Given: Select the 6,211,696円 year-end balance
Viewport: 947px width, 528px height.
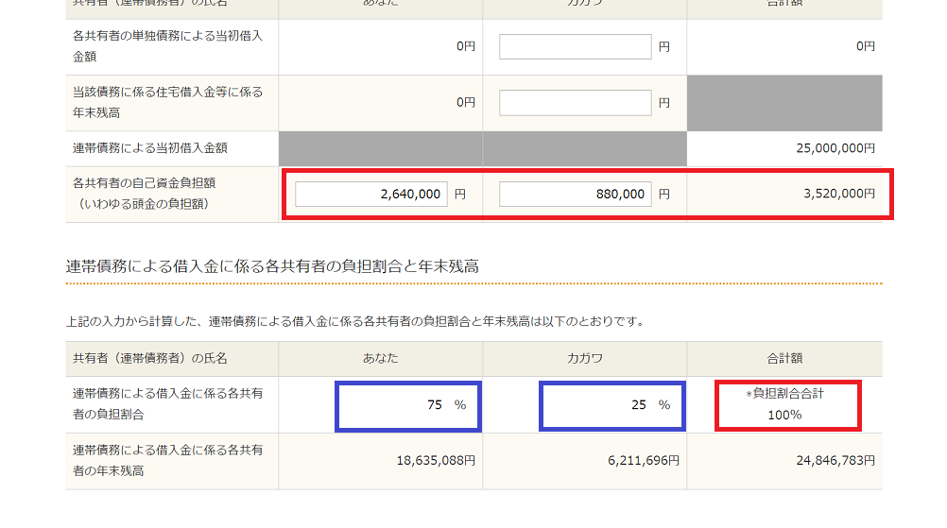Looking at the screenshot, I should tap(644, 461).
